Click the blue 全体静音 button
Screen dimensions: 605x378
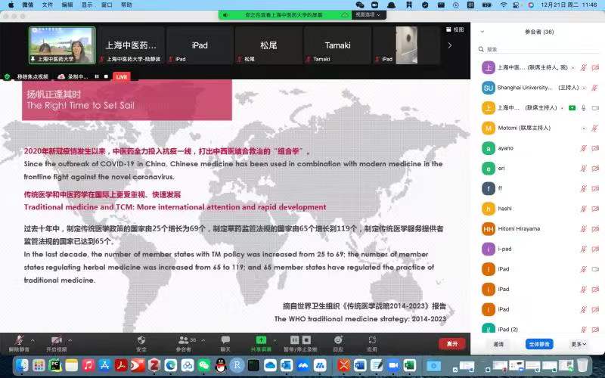coord(539,344)
